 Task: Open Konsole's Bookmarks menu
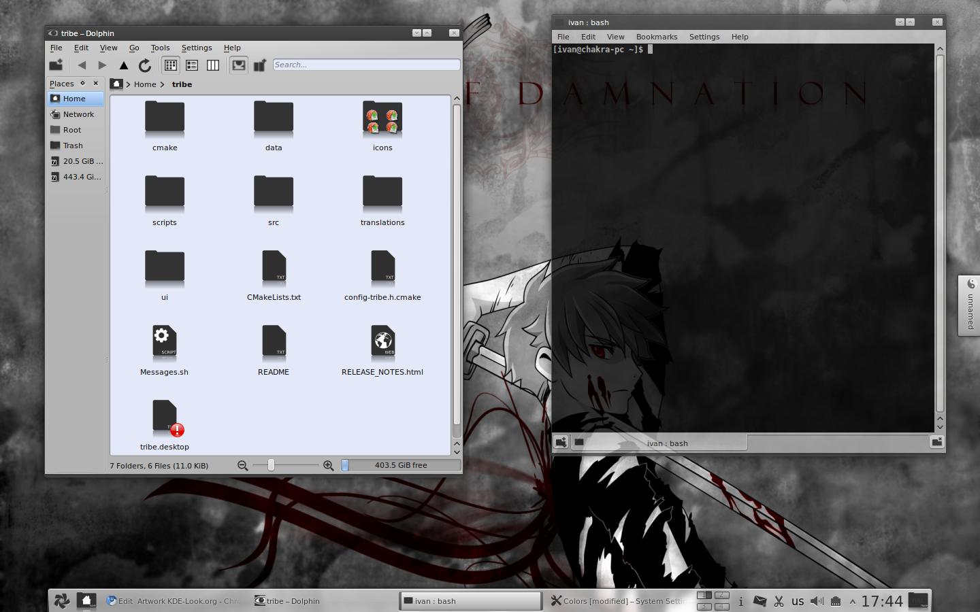pos(657,37)
